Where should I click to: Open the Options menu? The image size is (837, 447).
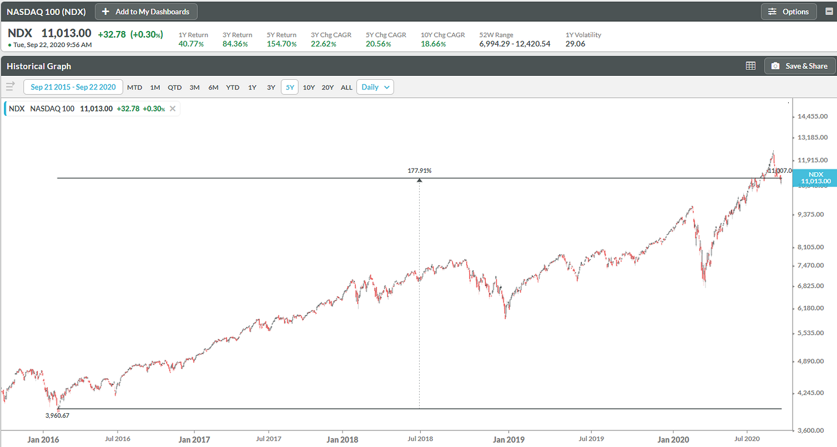(789, 11)
